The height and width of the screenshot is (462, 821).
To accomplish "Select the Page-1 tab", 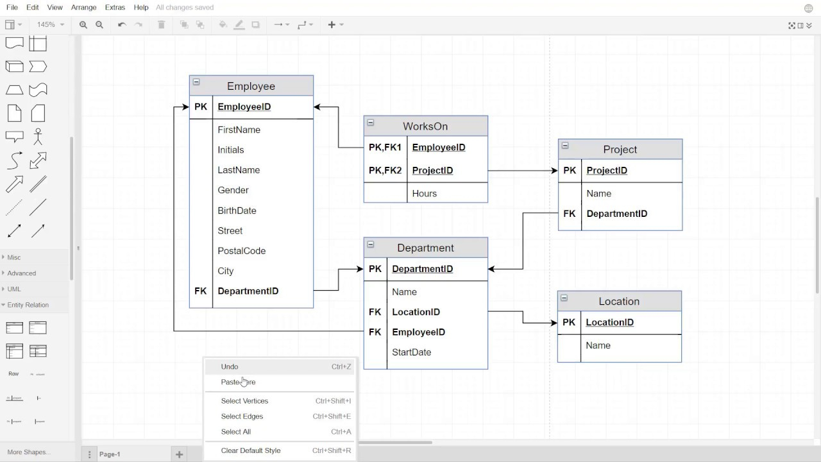I will [x=110, y=454].
